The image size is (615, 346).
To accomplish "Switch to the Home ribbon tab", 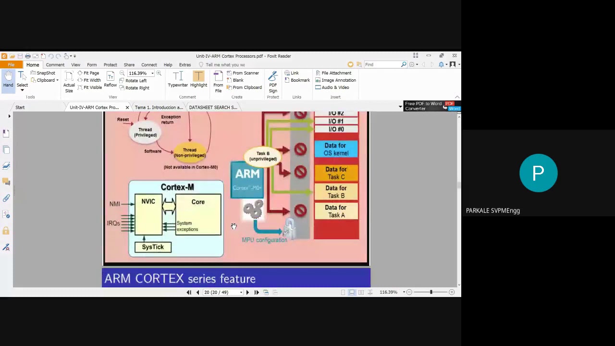I will 33,65.
